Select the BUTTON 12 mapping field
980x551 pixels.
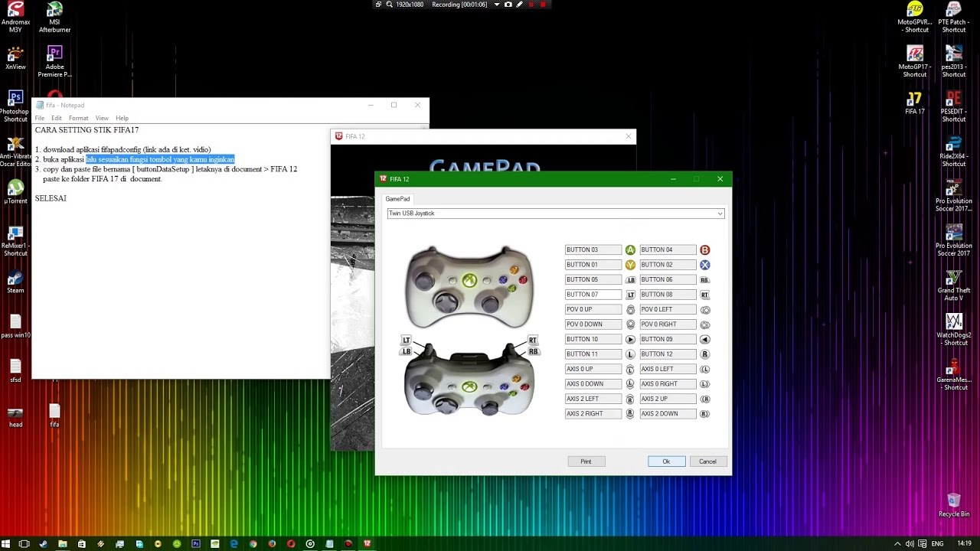pos(668,354)
